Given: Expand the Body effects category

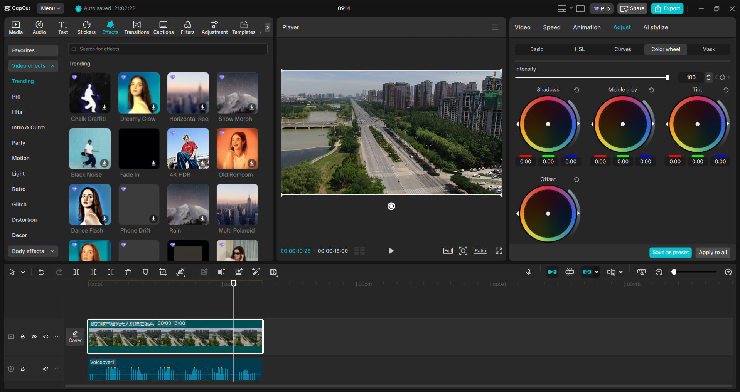Looking at the screenshot, I should click(x=33, y=251).
